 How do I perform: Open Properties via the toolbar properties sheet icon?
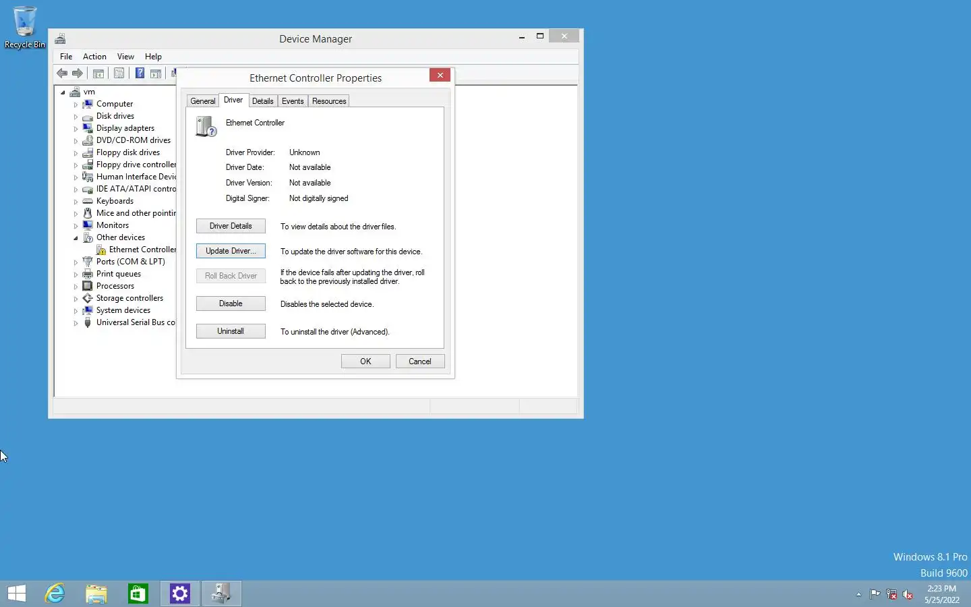[119, 73]
